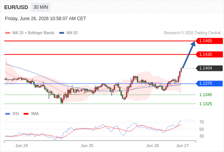224x152 pixels.
Task: Click the green 1.1325 support label
Action: [205, 104]
